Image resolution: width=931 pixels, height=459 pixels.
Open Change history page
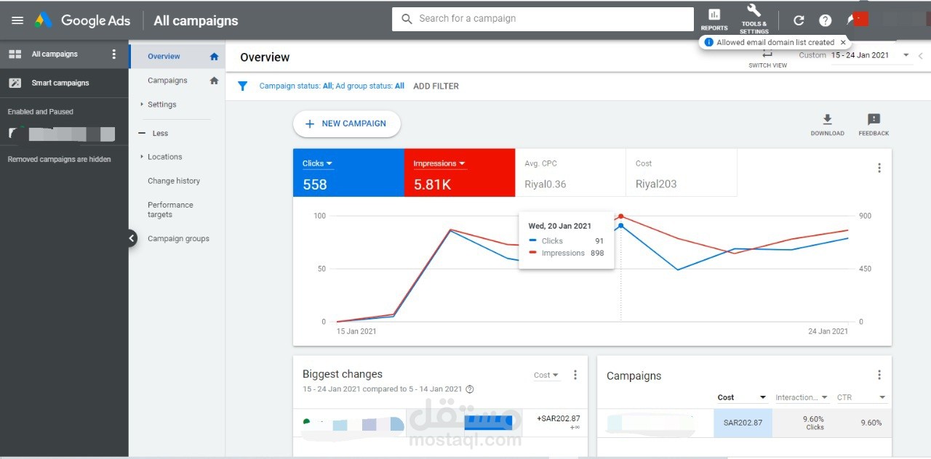[174, 181]
